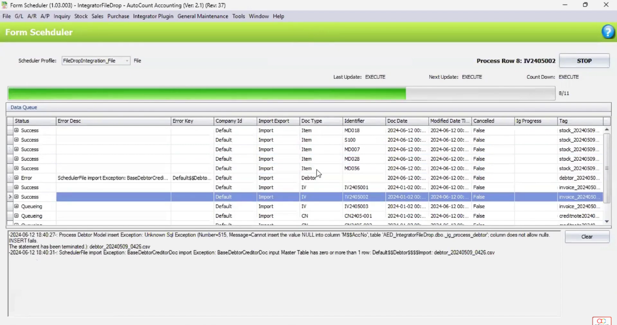Image resolution: width=617 pixels, height=325 pixels.
Task: Open the Stock menu
Action: pyautogui.click(x=81, y=16)
